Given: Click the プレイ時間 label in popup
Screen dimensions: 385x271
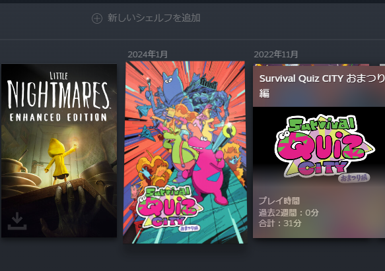Looking at the screenshot, I should [279, 201].
